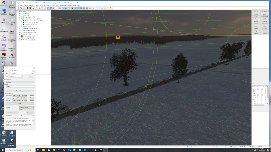Click the Planes category button
Screen dimensions: 271x152
(x=256, y=12)
